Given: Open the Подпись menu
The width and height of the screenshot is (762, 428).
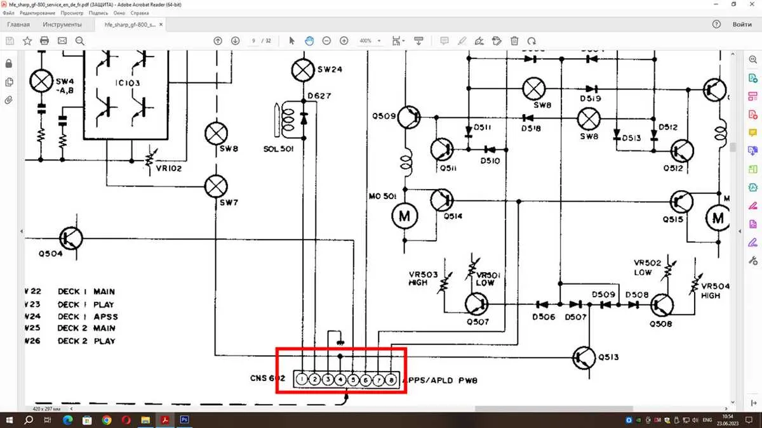Looking at the screenshot, I should (x=98, y=13).
